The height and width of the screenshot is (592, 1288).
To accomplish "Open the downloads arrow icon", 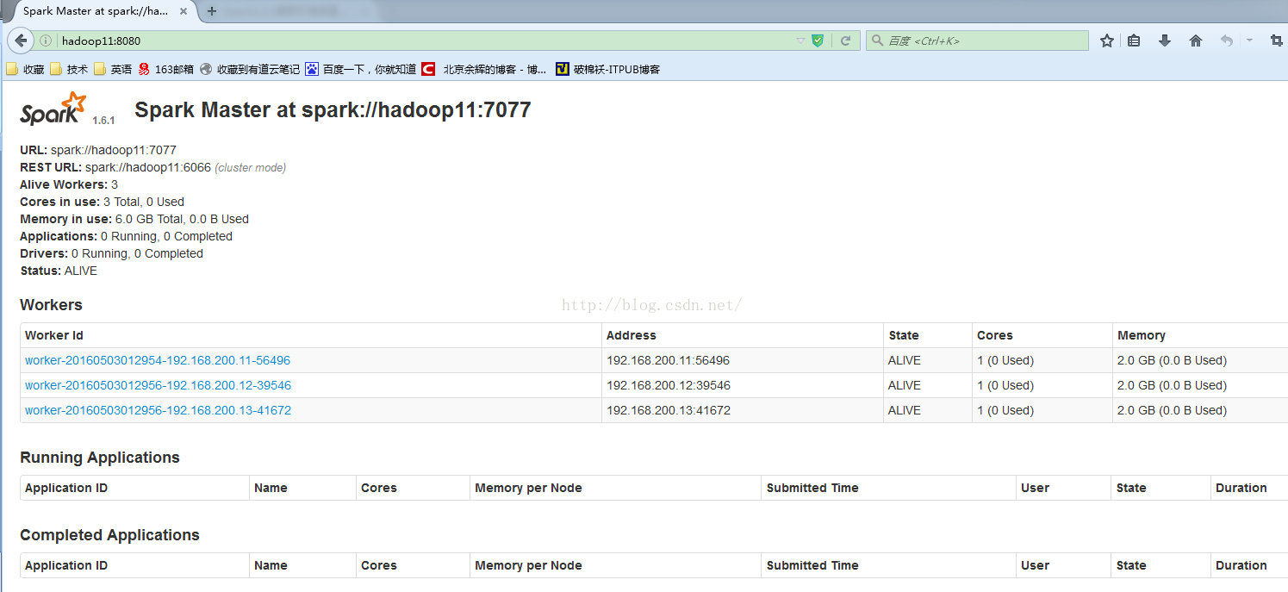I will [1165, 41].
